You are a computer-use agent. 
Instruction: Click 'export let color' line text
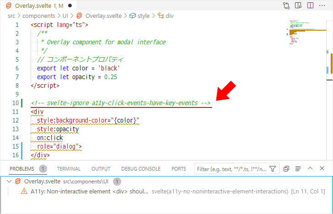coord(79,69)
